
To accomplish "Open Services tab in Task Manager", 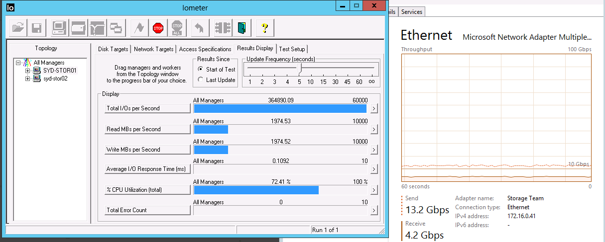I will 412,12.
